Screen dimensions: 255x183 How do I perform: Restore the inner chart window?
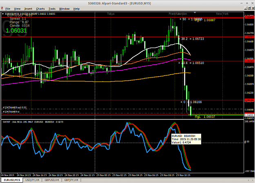pos(249,8)
